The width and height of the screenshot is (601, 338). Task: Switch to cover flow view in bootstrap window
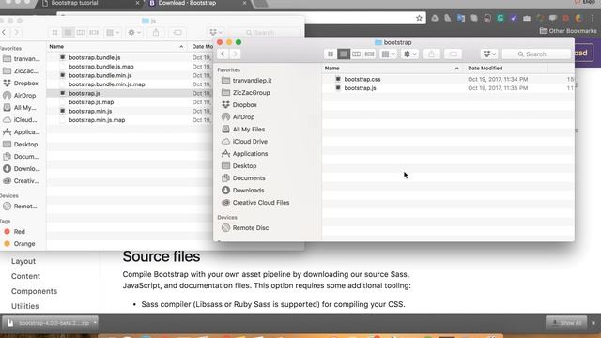point(369,54)
